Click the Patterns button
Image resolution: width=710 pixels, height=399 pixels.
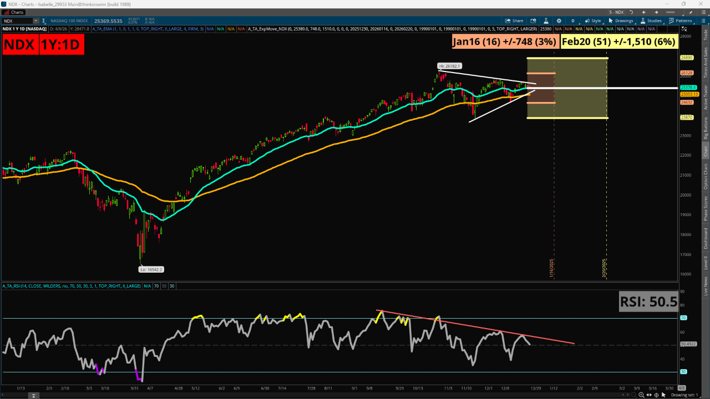point(681,21)
